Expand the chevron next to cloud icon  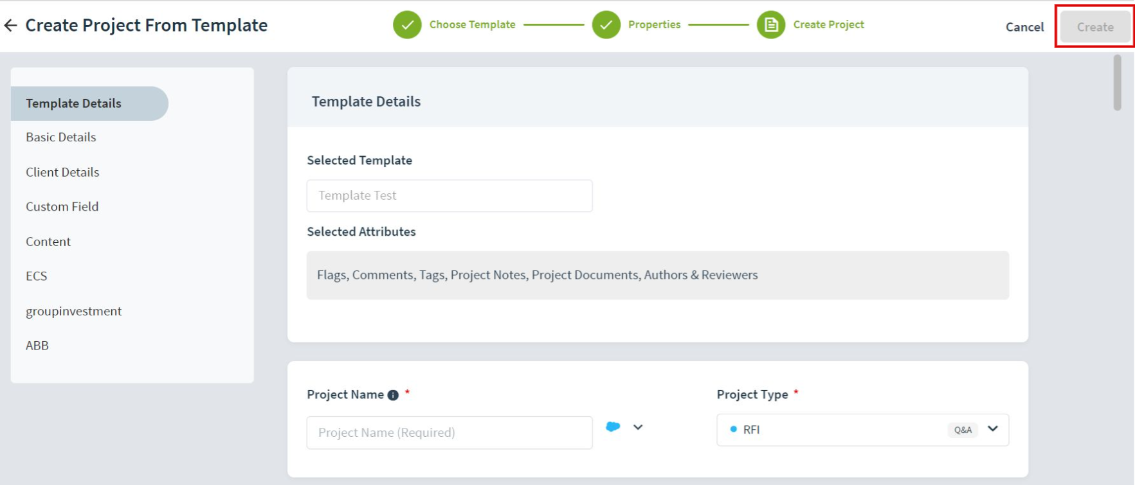[638, 427]
